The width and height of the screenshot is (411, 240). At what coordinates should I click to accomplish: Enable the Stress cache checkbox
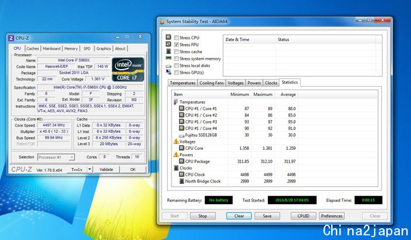click(x=176, y=52)
